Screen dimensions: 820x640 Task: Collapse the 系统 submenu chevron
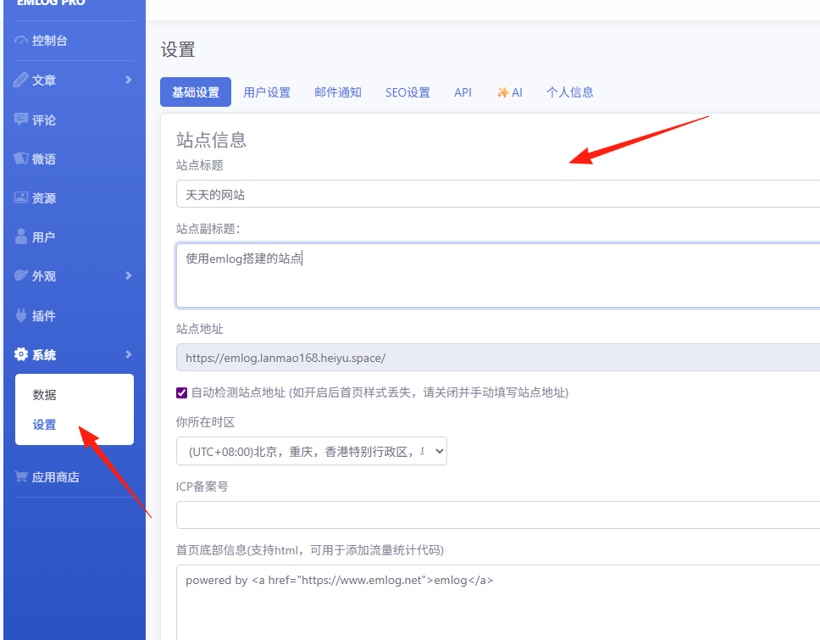pyautogui.click(x=129, y=354)
